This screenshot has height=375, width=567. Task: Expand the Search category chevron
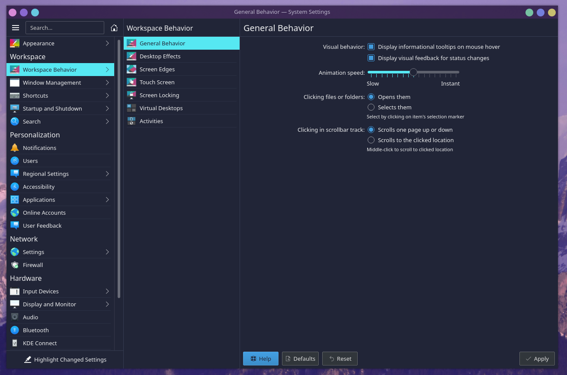pyautogui.click(x=107, y=121)
